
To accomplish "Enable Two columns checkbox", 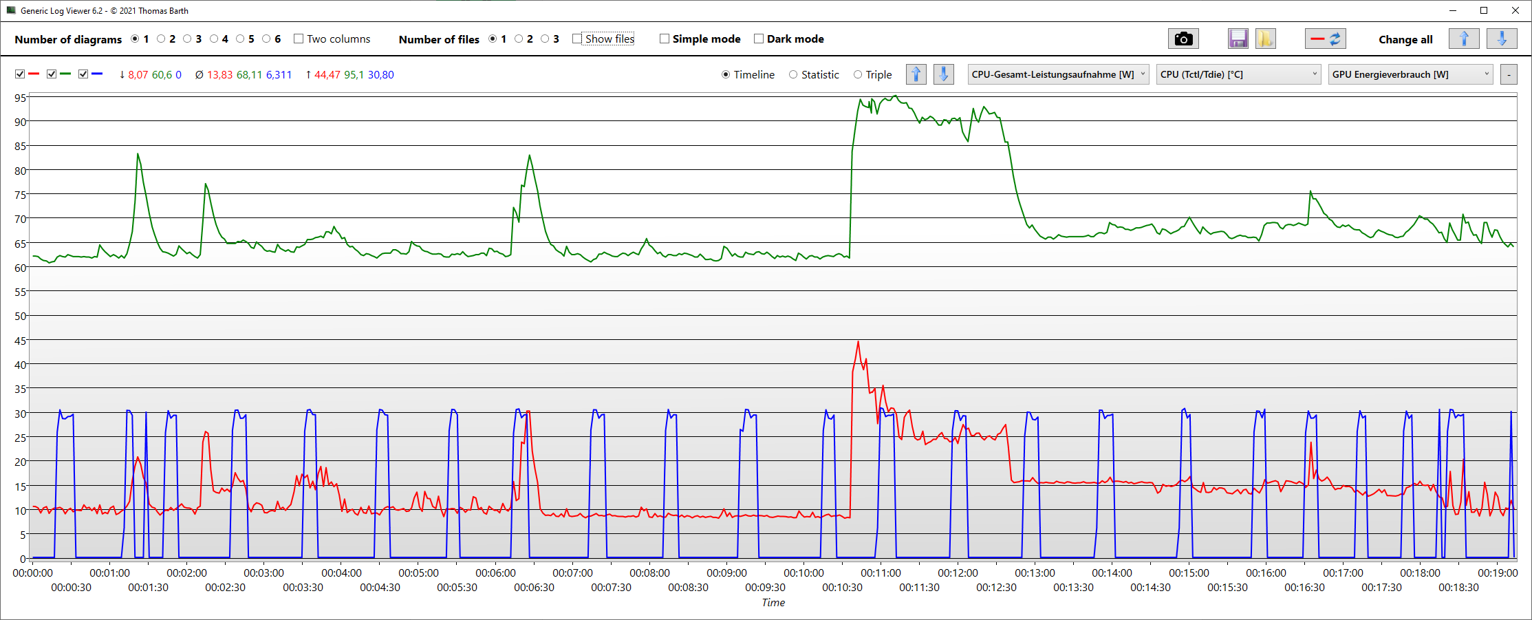I will [299, 39].
